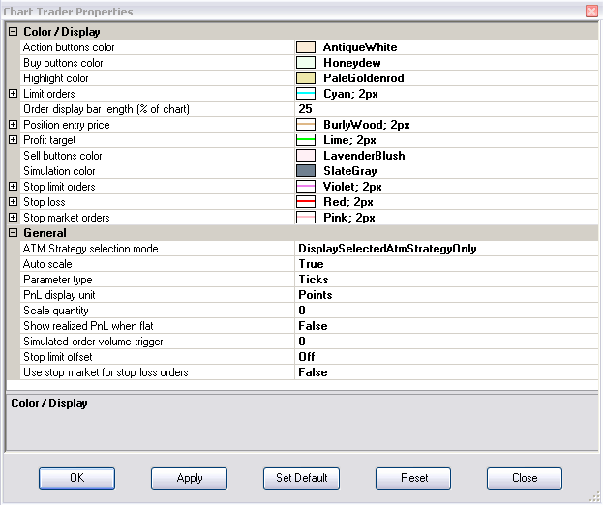This screenshot has height=505, width=603.
Task: Select the Action buttons color label
Action: pyautogui.click(x=69, y=47)
